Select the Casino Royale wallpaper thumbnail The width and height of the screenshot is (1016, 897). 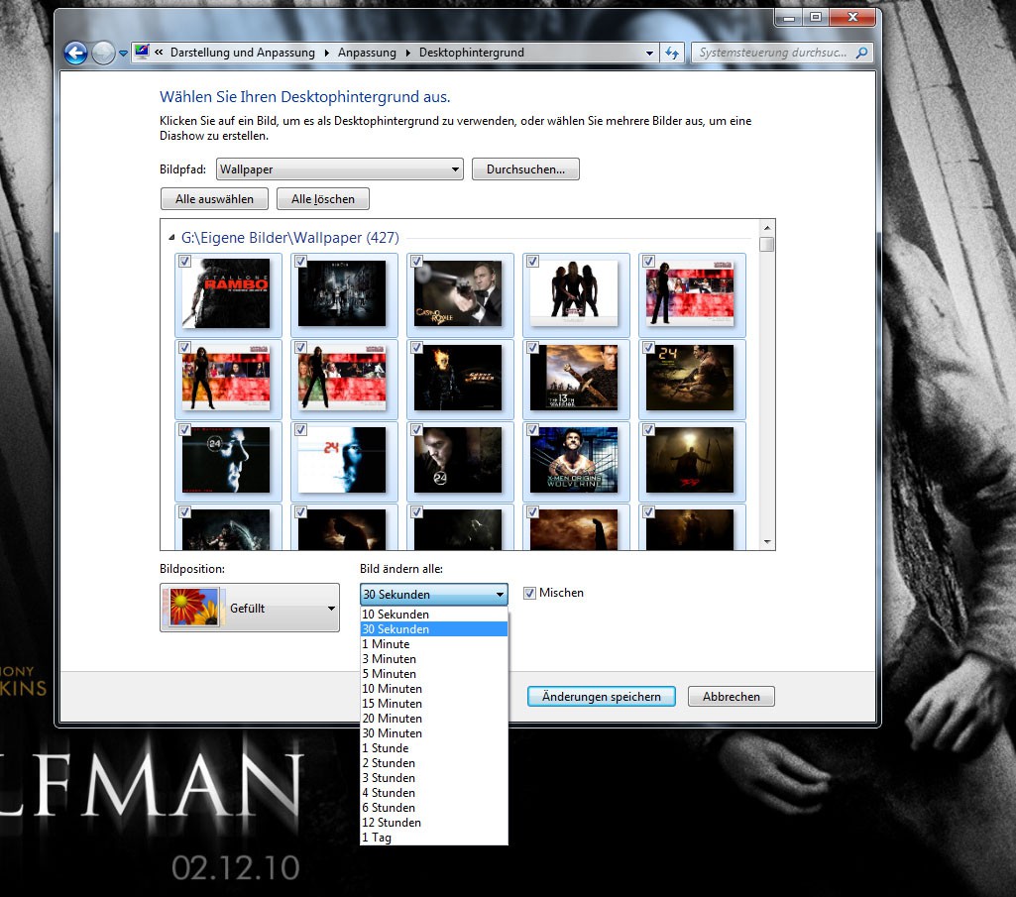[x=458, y=293]
